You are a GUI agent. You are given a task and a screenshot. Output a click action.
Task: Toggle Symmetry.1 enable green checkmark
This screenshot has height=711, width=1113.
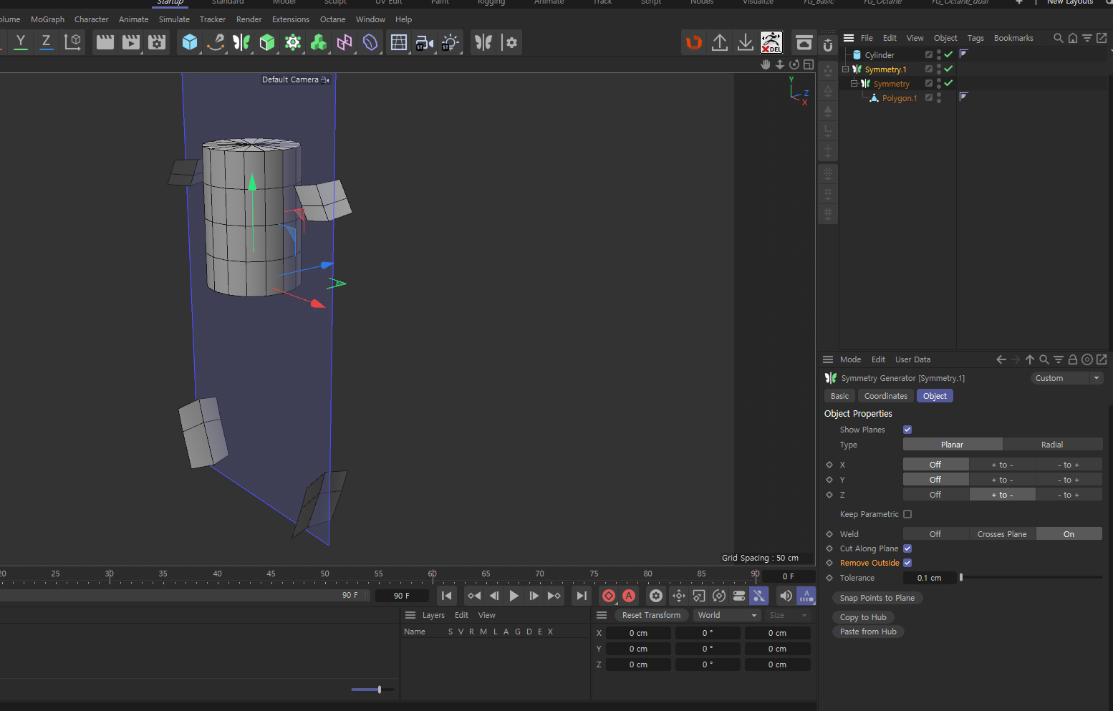coord(948,69)
